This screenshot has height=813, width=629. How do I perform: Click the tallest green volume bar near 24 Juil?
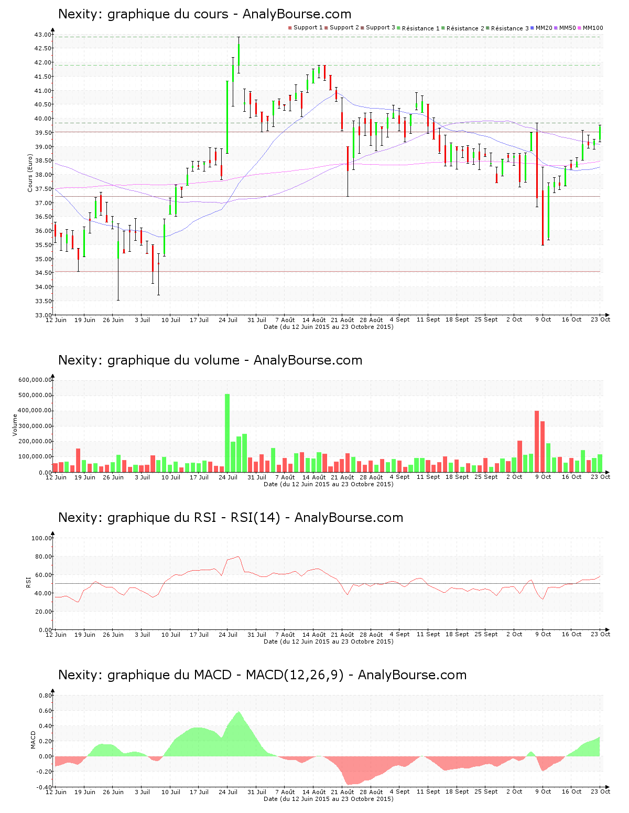pos(227,433)
